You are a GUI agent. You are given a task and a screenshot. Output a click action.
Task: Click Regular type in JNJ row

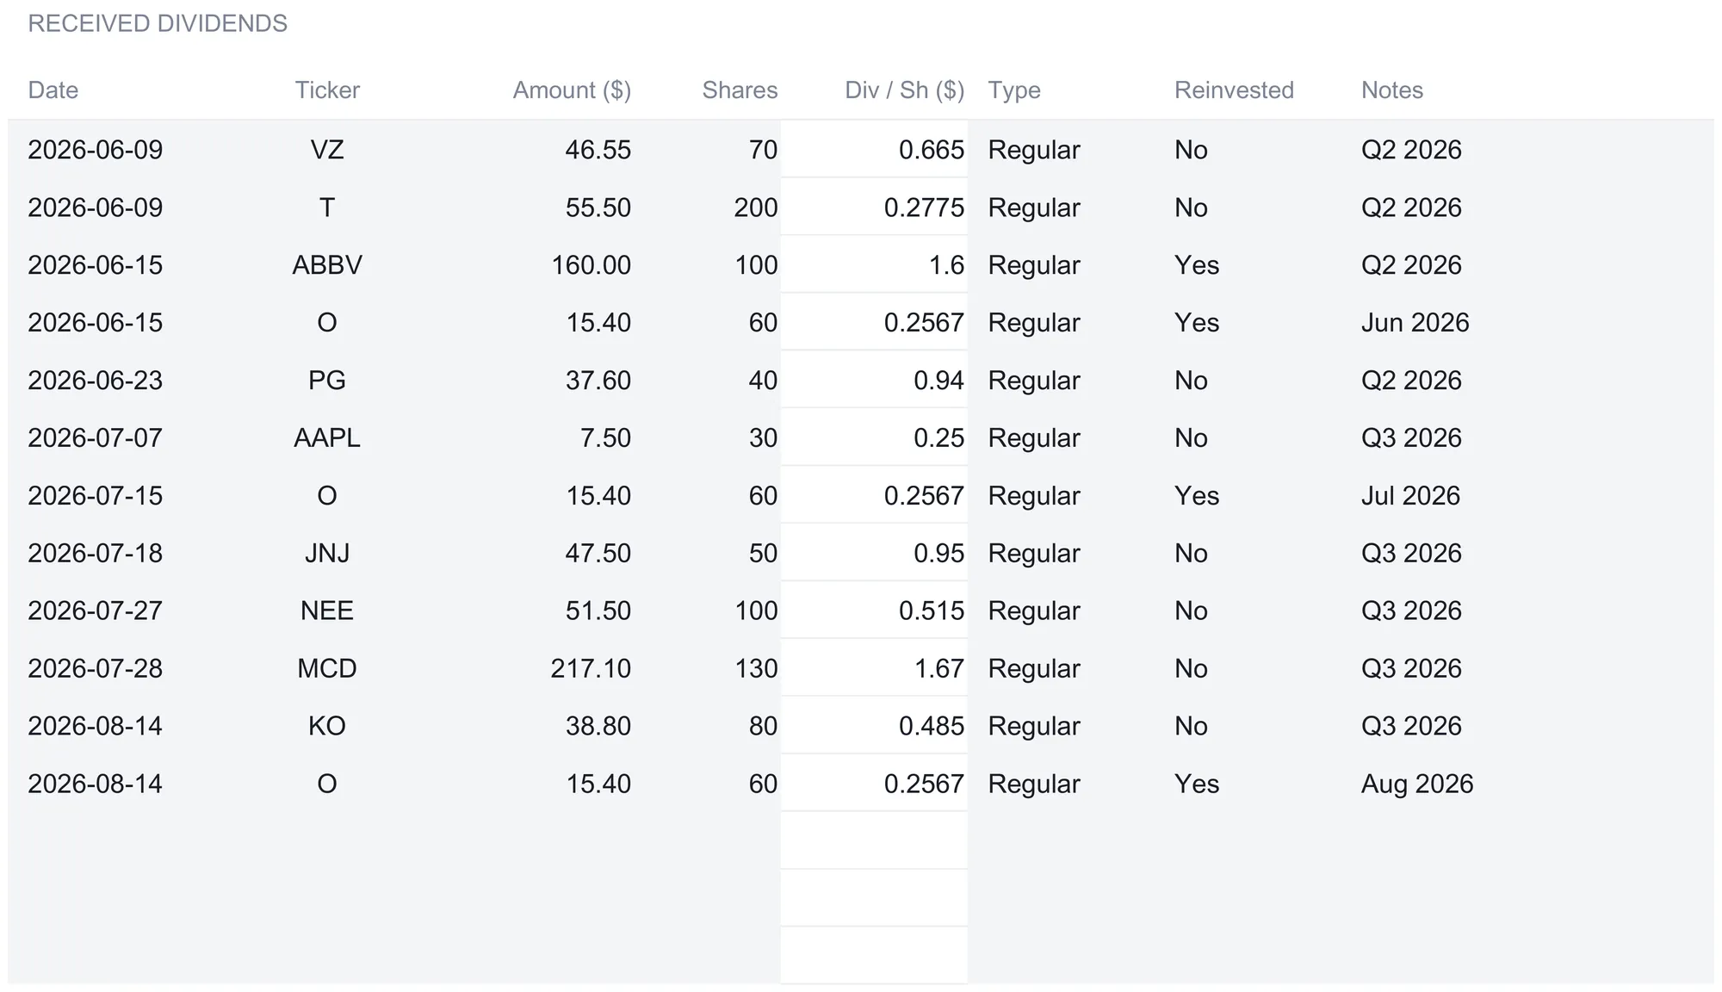(x=1034, y=554)
